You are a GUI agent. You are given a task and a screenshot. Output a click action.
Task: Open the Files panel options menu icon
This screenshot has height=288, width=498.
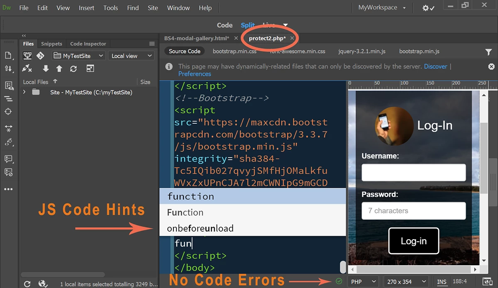pos(152,43)
